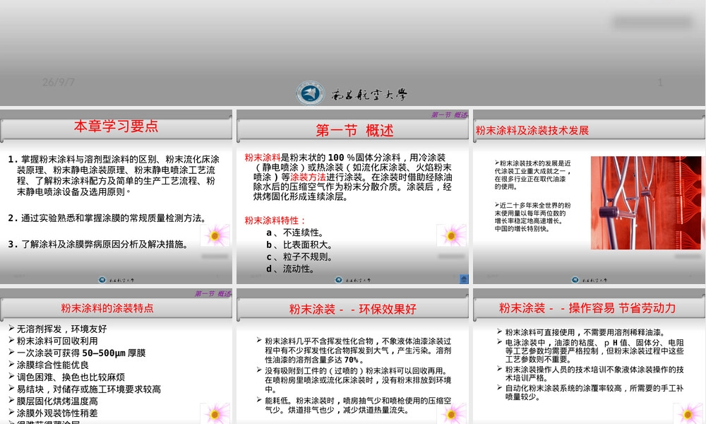
Task: Click the calligraphy university name on first slide
Action: pyautogui.click(x=369, y=95)
